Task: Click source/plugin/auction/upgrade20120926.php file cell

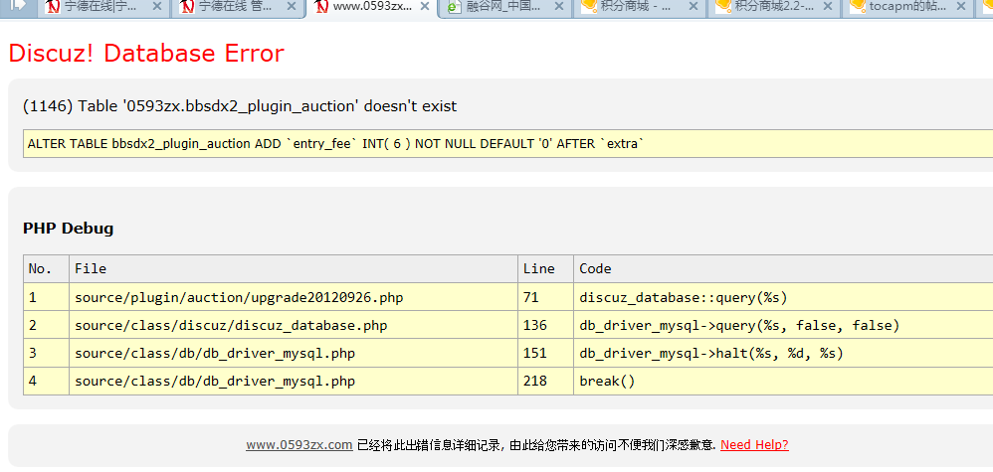Action: 294,297
